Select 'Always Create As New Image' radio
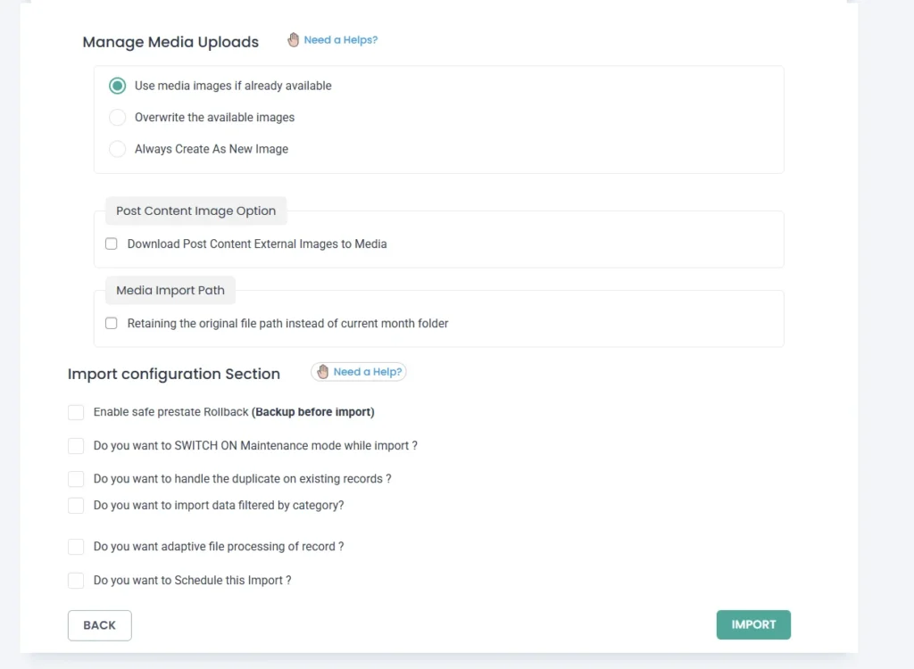This screenshot has height=669, width=914. click(117, 149)
